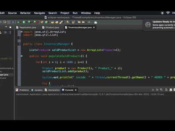The image size is (175, 131).
Task: Click the InventoryManager class name in code
Action: tap(57, 44)
